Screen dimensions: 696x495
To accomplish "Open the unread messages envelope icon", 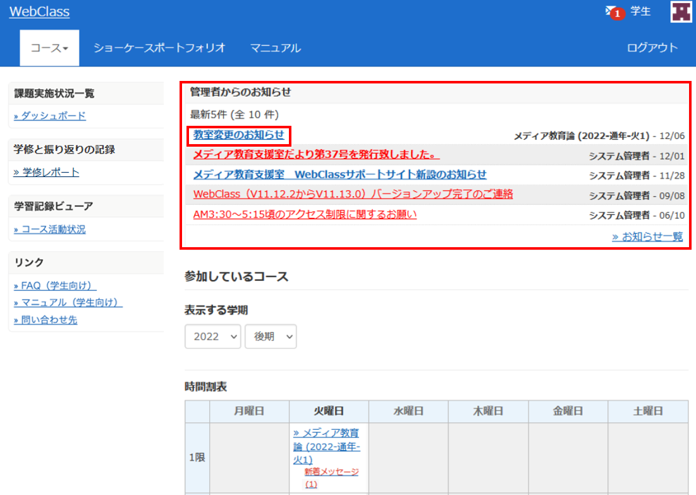I will click(614, 12).
